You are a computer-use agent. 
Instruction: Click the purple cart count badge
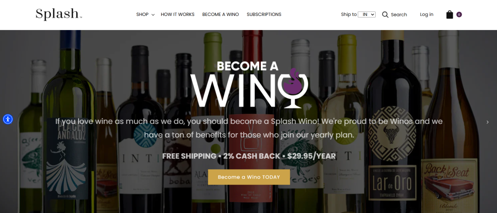point(459,15)
